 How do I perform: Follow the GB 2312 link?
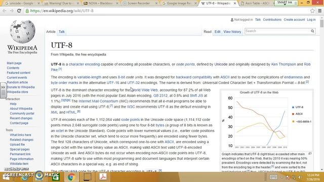click(160, 96)
